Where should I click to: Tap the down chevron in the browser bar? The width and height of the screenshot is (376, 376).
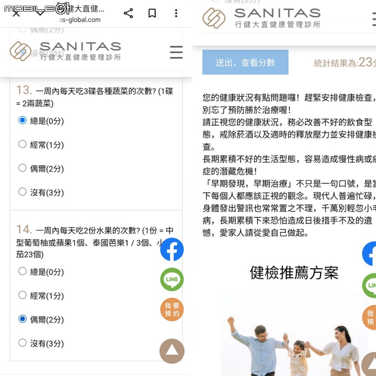40,13
